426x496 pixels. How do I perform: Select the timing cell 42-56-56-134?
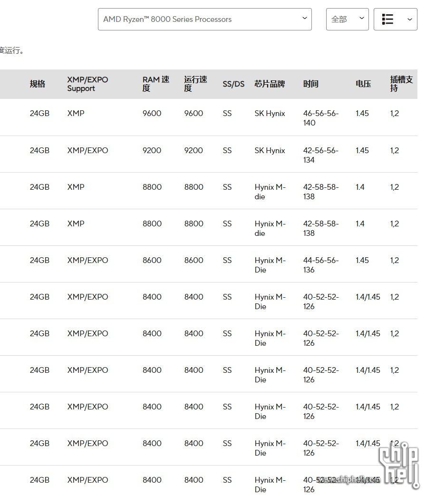[320, 155]
